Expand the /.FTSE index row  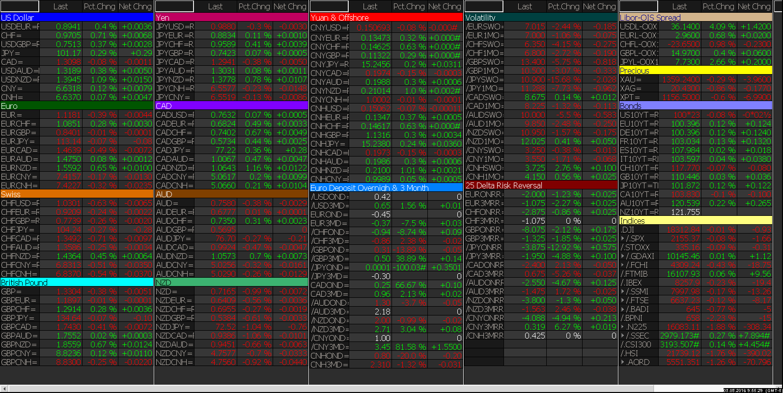coord(623,300)
